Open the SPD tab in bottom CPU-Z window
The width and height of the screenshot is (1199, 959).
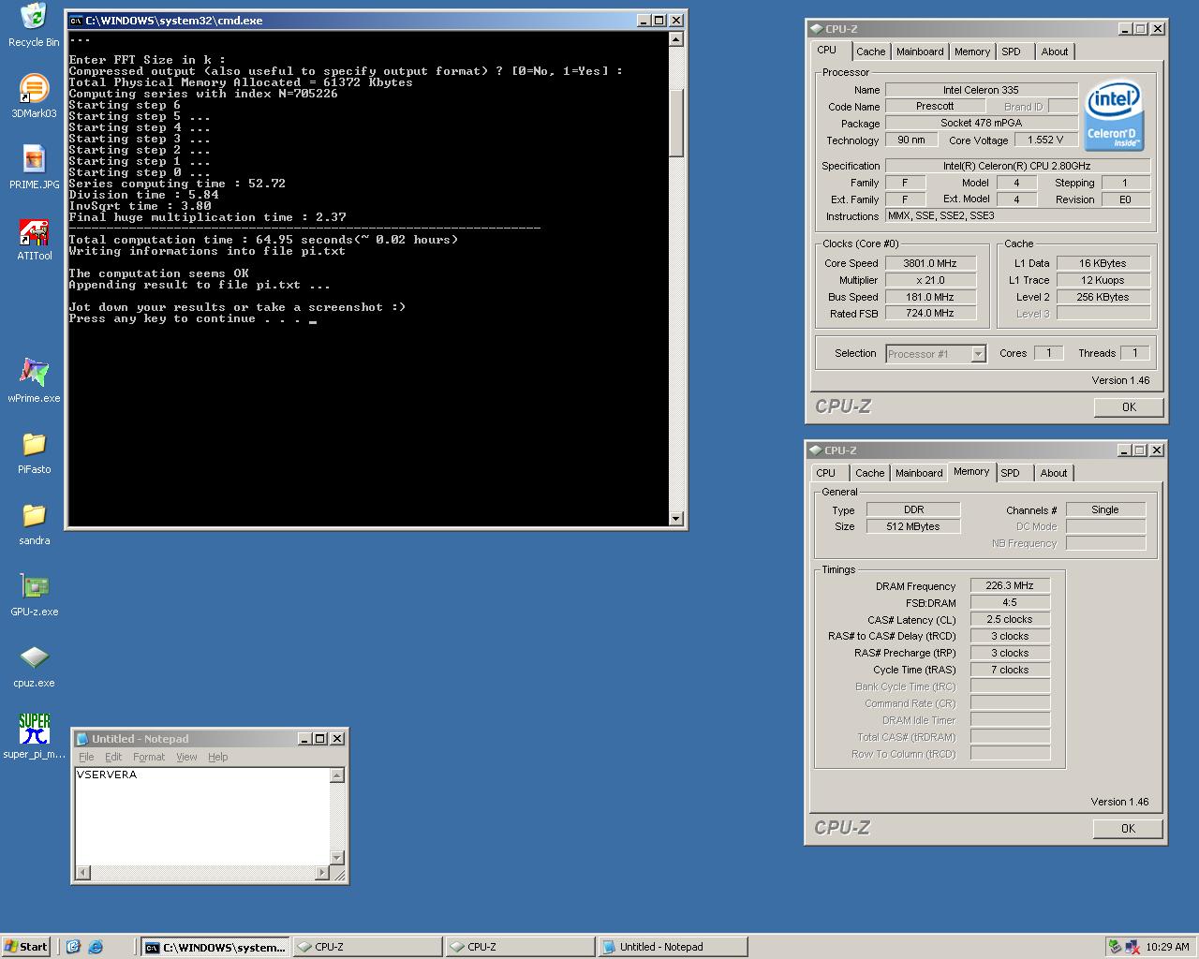tap(1011, 473)
